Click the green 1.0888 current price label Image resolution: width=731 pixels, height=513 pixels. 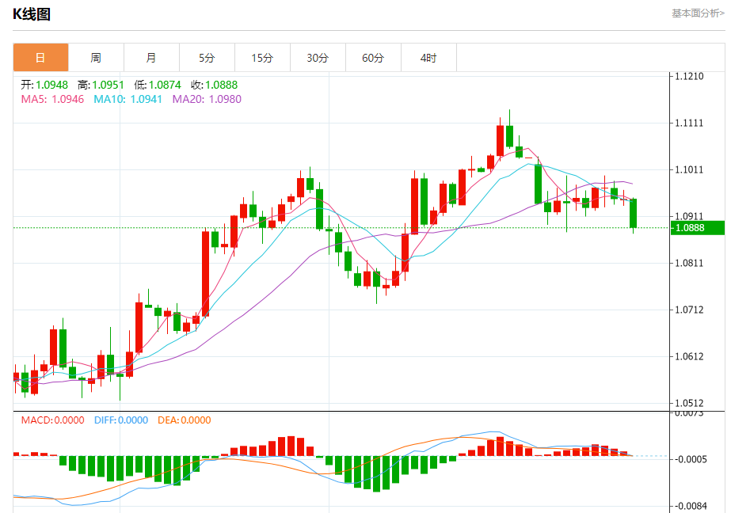(x=698, y=228)
